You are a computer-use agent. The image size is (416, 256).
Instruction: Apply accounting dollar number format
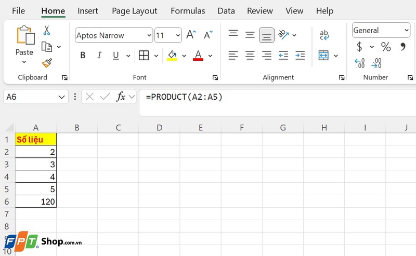coord(359,47)
